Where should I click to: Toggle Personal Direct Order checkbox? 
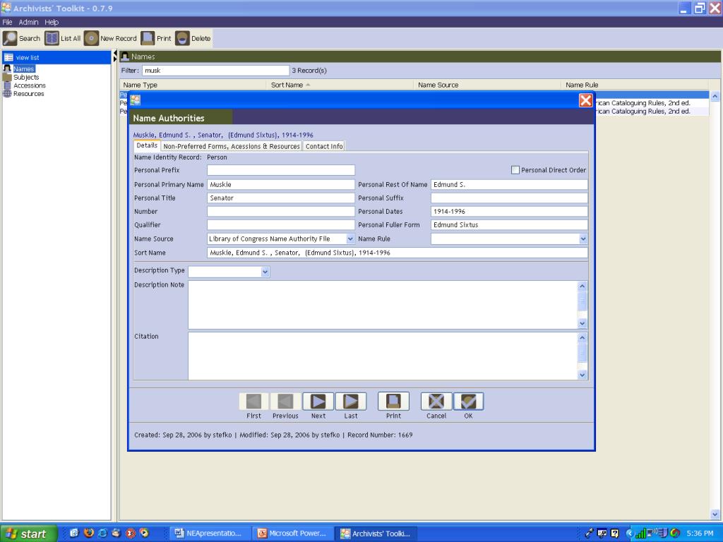[x=515, y=170]
